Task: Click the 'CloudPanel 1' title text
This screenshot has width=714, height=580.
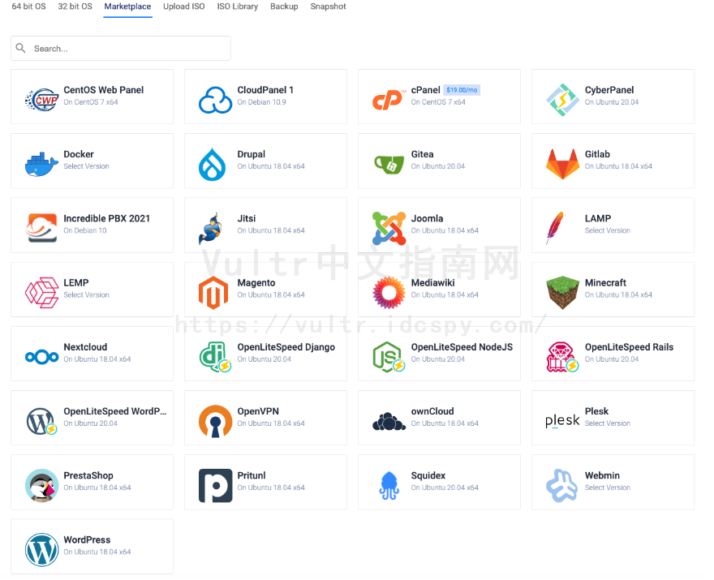Action: 265,90
